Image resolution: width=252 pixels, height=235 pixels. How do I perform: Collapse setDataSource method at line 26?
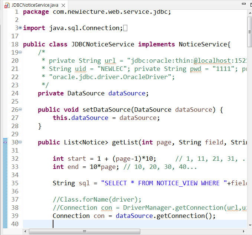tap(20, 110)
